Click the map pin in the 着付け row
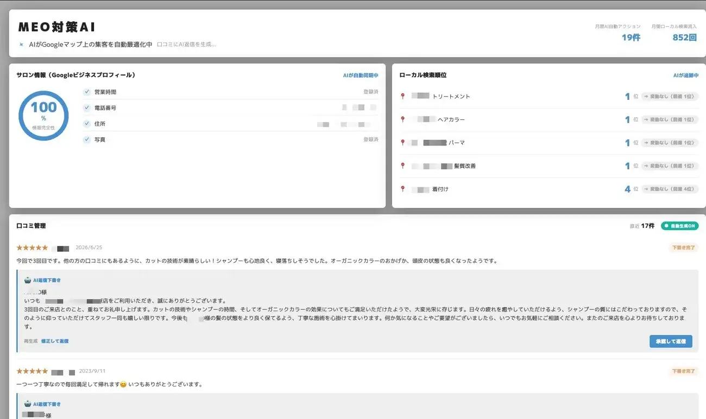 [x=402, y=189]
